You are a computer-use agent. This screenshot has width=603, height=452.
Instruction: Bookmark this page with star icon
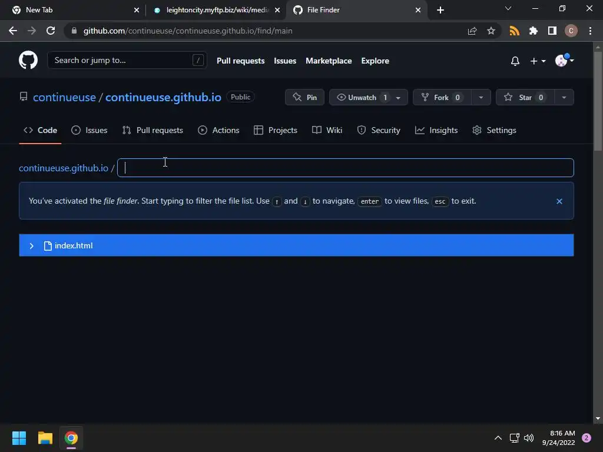tap(491, 31)
